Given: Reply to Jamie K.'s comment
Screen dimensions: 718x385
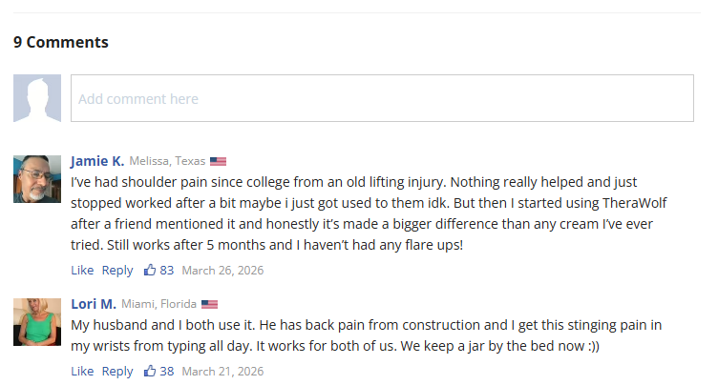Looking at the screenshot, I should [117, 270].
